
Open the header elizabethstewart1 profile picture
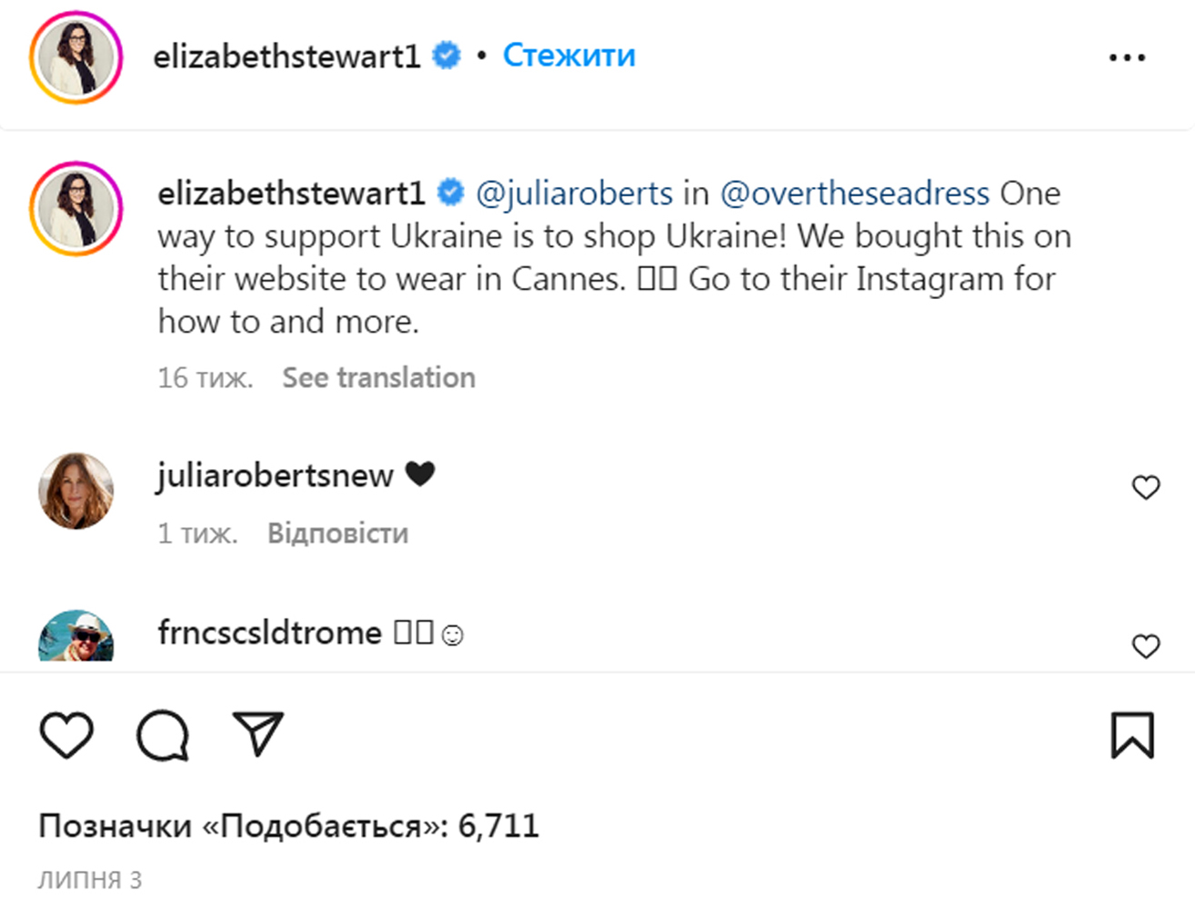click(76, 57)
